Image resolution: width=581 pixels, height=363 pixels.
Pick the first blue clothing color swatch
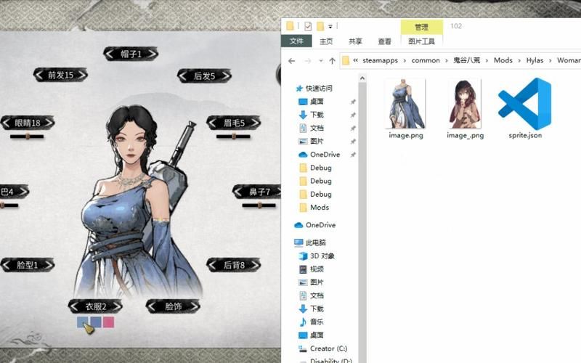[82, 322]
